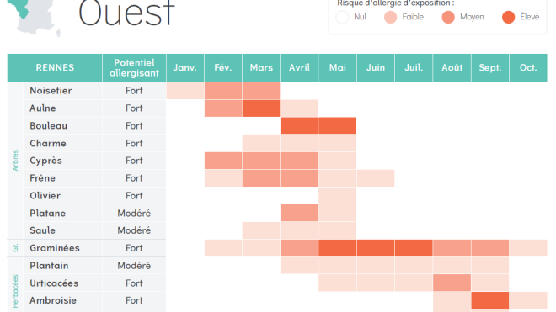
Task: Click the Ambroisie row label
Action: [53, 300]
